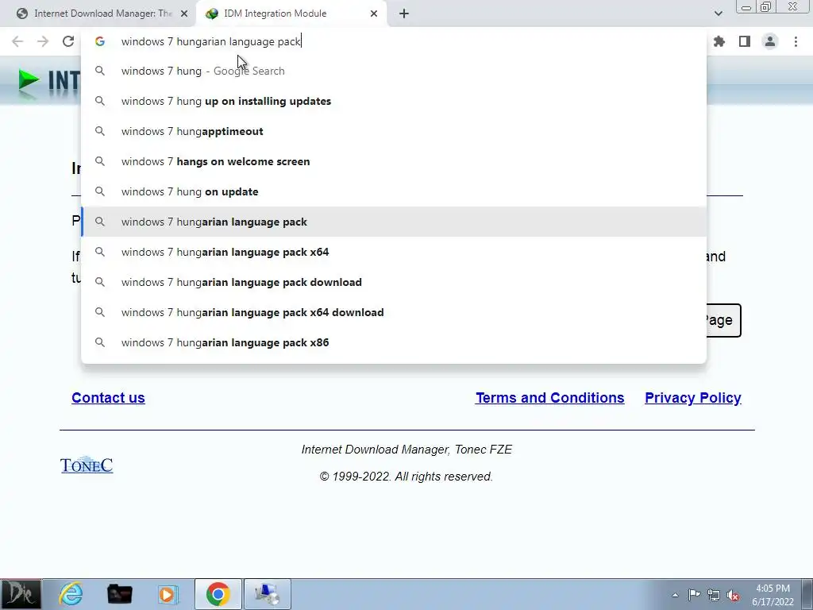Open the computer program taskbar icon
The image size is (813, 610).
267,594
